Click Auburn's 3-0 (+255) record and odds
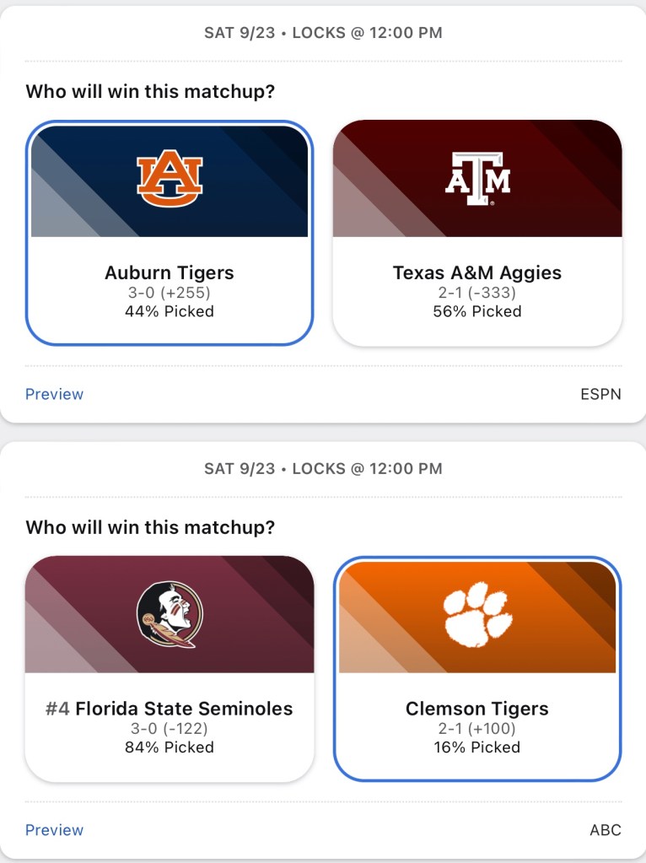The image size is (646, 863). (170, 293)
